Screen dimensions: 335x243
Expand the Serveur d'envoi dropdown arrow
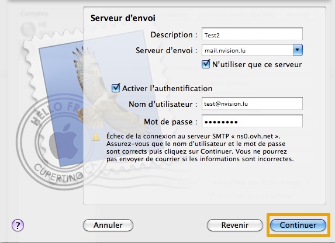298,50
